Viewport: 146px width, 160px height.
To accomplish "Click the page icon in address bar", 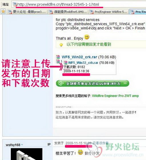I will pyautogui.click(x=15, y=4).
